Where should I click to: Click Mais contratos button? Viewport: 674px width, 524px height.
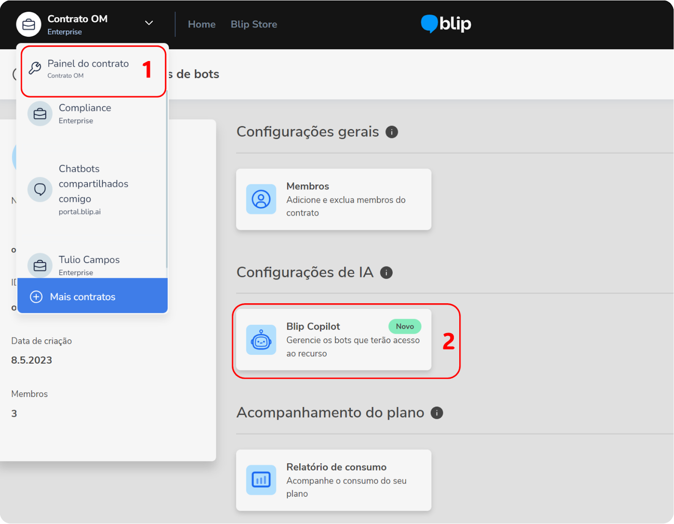[93, 296]
